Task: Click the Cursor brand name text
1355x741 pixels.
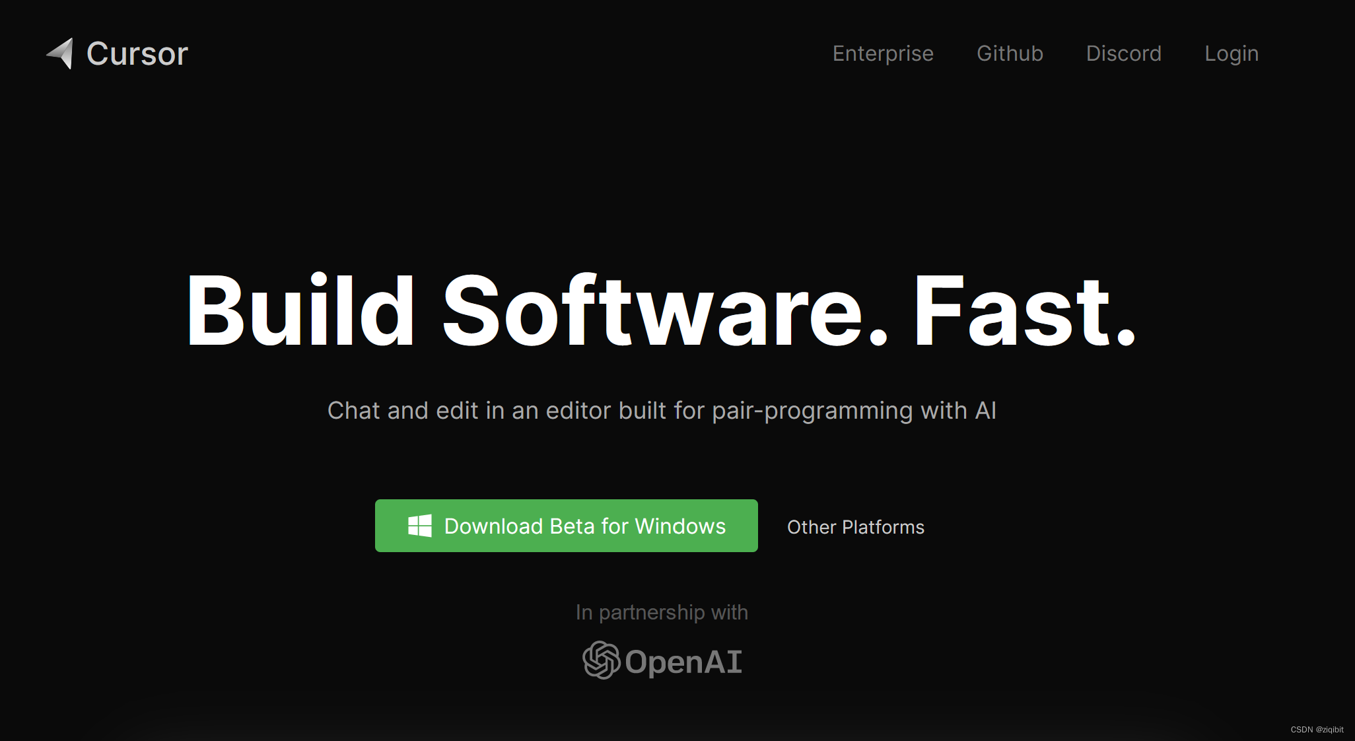Action: [x=137, y=53]
